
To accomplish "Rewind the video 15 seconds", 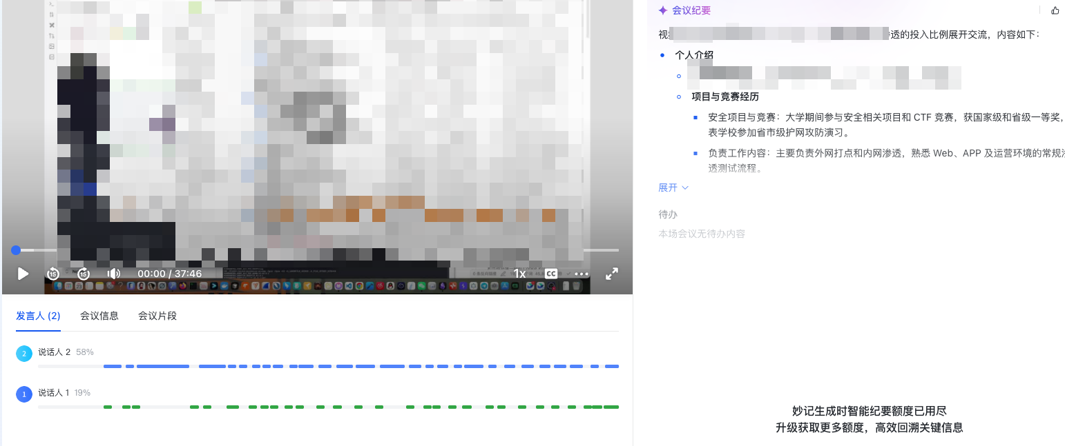I will (52, 274).
